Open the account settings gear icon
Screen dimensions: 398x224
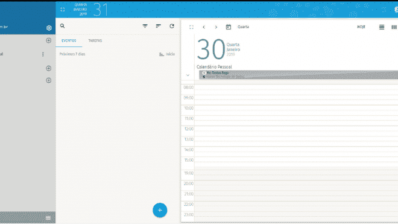(x=49, y=28)
